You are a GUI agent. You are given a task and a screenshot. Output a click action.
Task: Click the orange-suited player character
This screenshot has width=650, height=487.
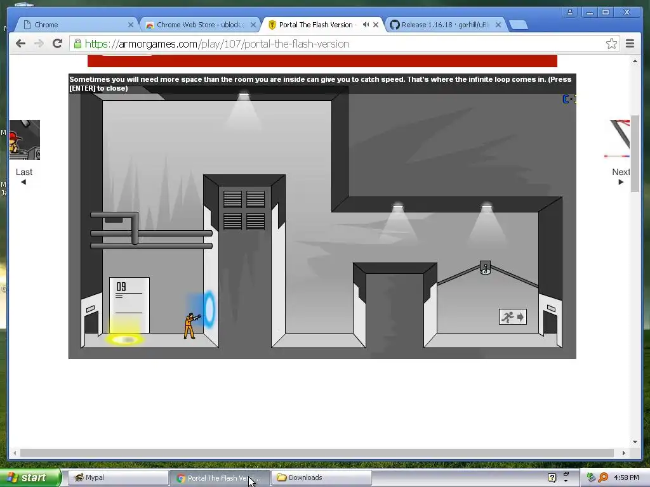point(190,326)
